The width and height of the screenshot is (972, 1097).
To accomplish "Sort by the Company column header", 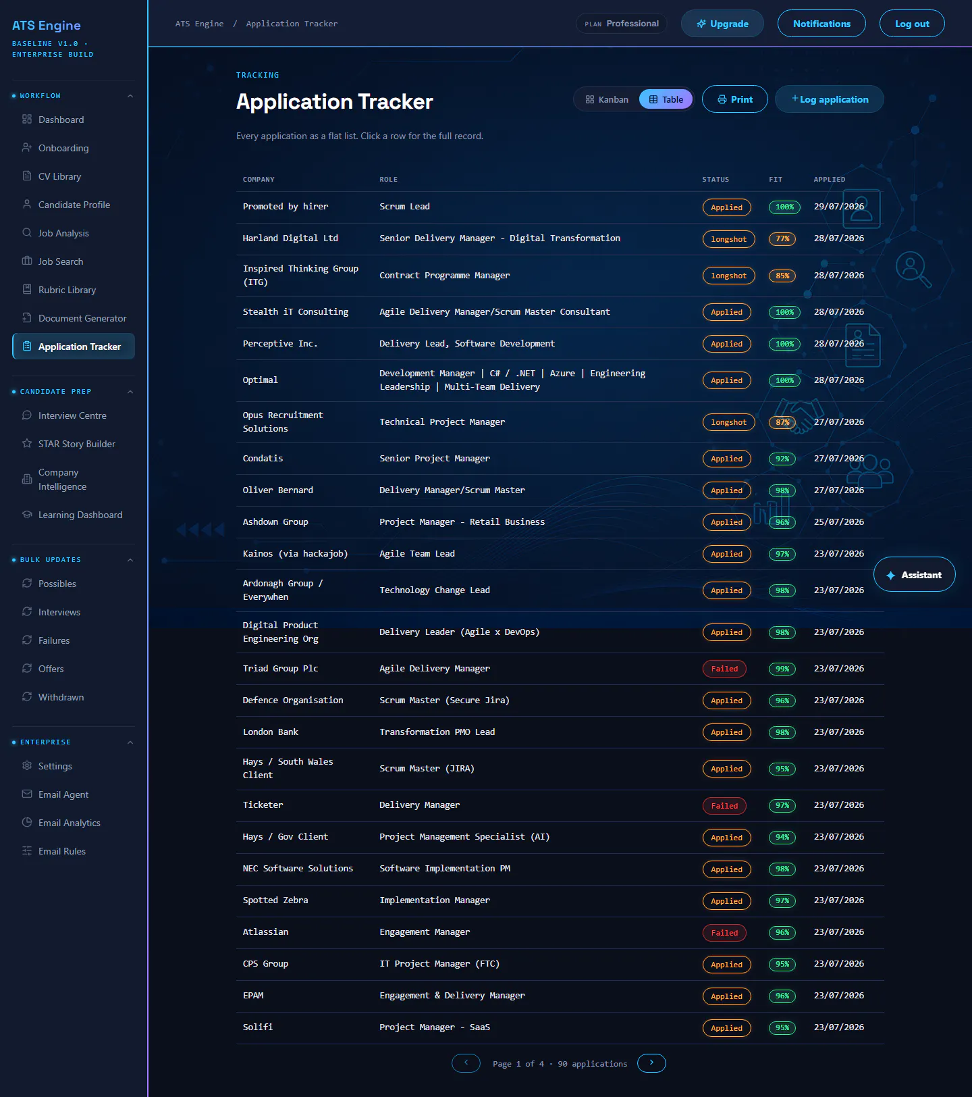I will click(259, 180).
